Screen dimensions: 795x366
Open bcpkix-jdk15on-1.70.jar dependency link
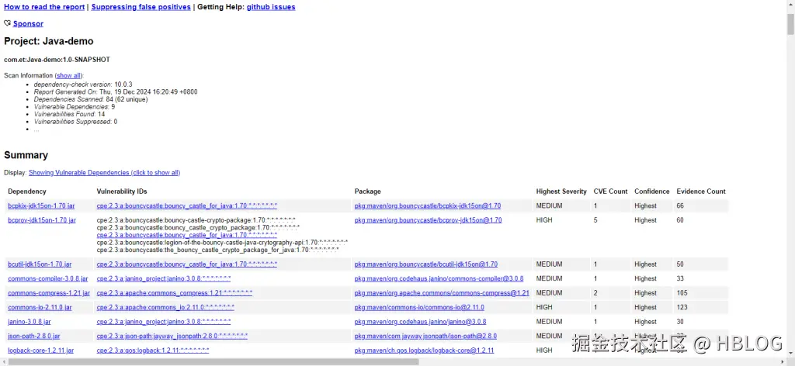tap(42, 206)
